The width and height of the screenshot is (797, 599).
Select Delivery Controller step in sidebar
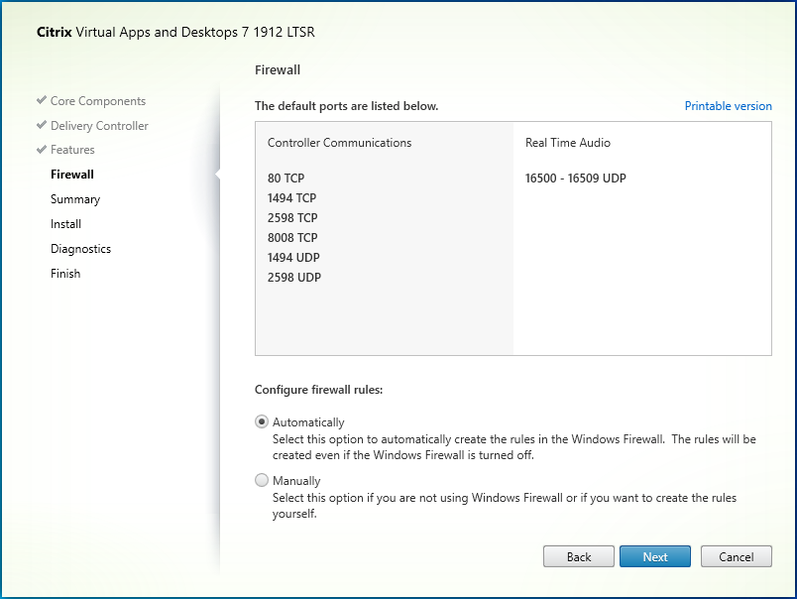point(99,126)
